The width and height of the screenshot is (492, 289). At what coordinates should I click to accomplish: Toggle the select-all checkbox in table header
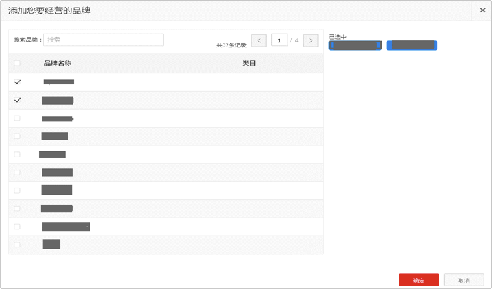click(x=18, y=63)
